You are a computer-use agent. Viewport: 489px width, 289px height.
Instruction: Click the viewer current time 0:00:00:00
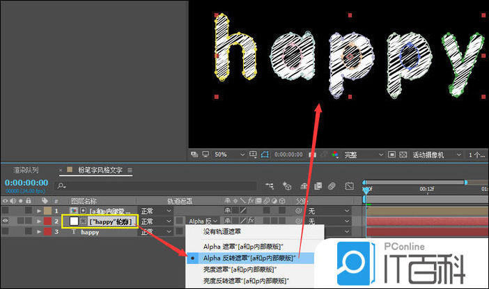click(x=288, y=155)
